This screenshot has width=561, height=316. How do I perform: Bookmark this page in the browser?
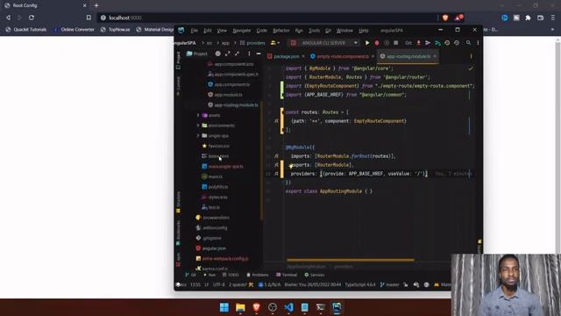(x=89, y=18)
